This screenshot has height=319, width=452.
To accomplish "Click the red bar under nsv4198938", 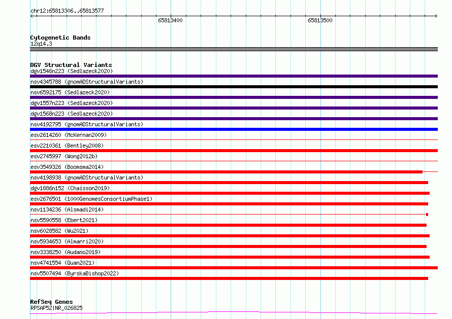I will point(229,183).
